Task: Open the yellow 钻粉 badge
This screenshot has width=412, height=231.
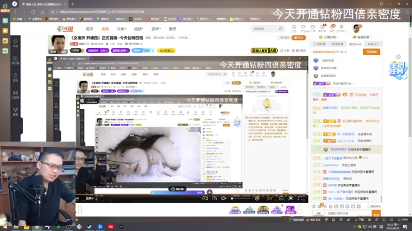Action: click(x=166, y=50)
